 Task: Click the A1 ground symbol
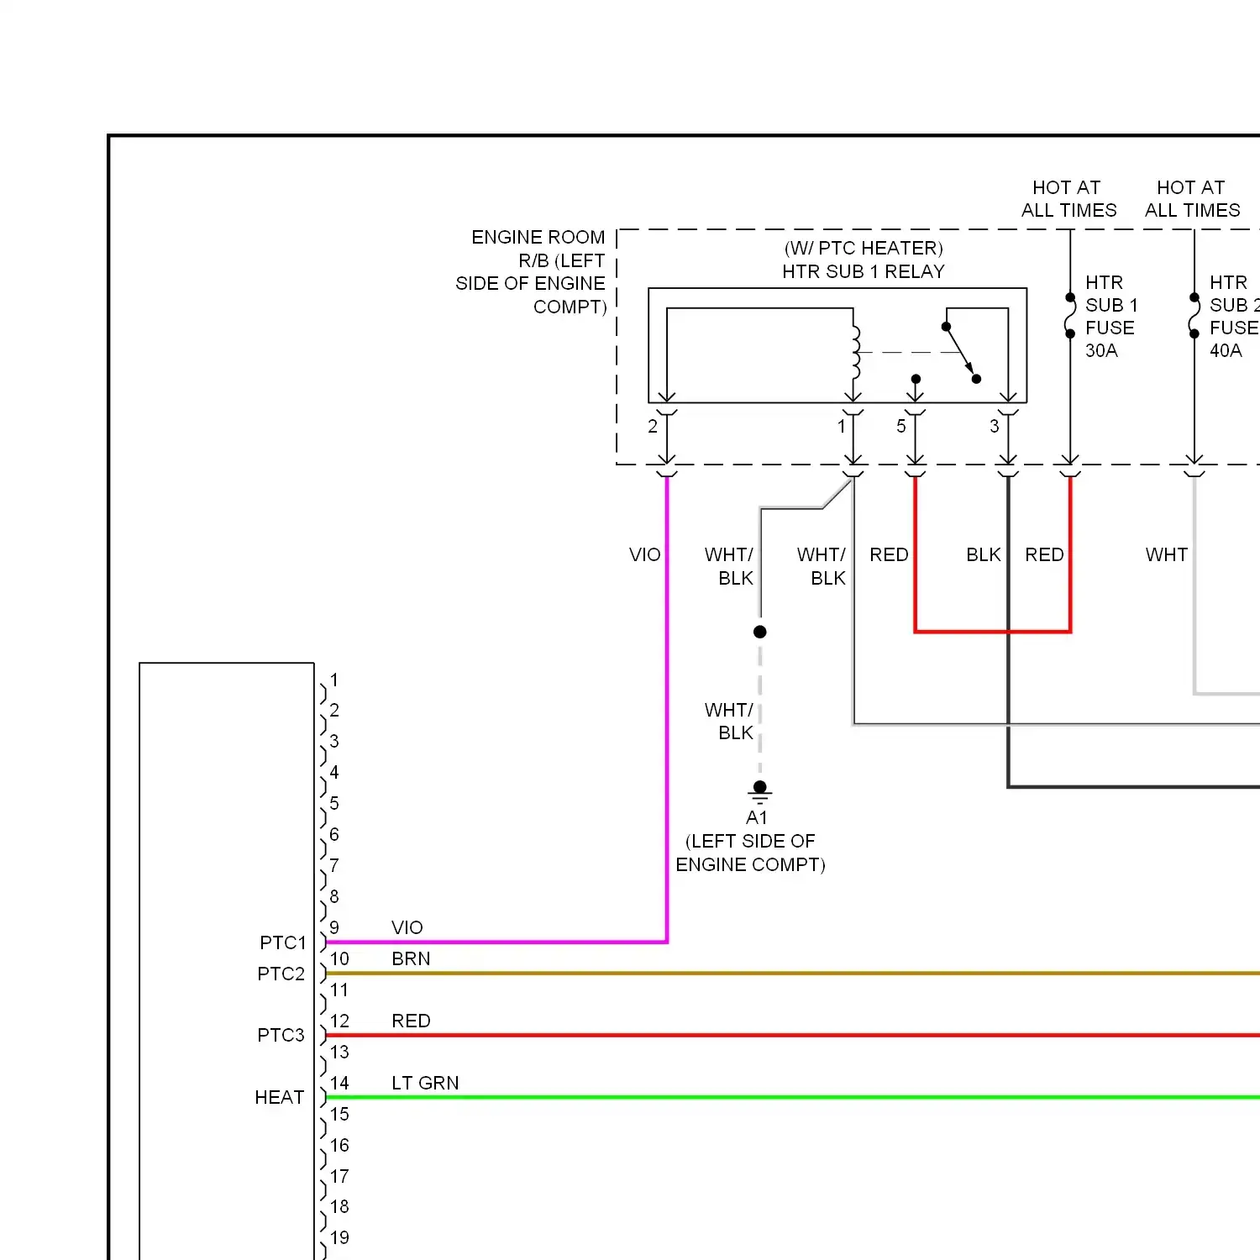coord(760,792)
